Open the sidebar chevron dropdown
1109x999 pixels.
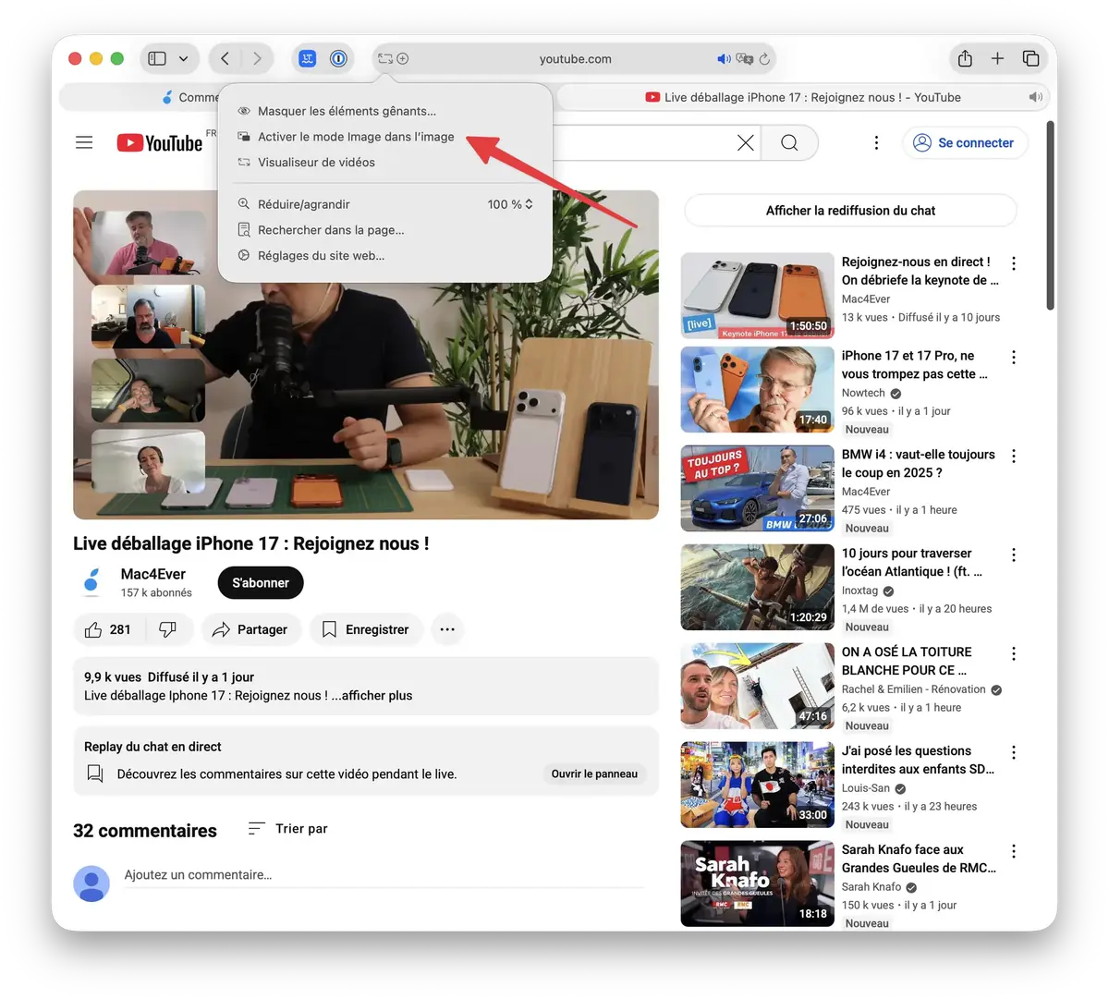point(184,57)
